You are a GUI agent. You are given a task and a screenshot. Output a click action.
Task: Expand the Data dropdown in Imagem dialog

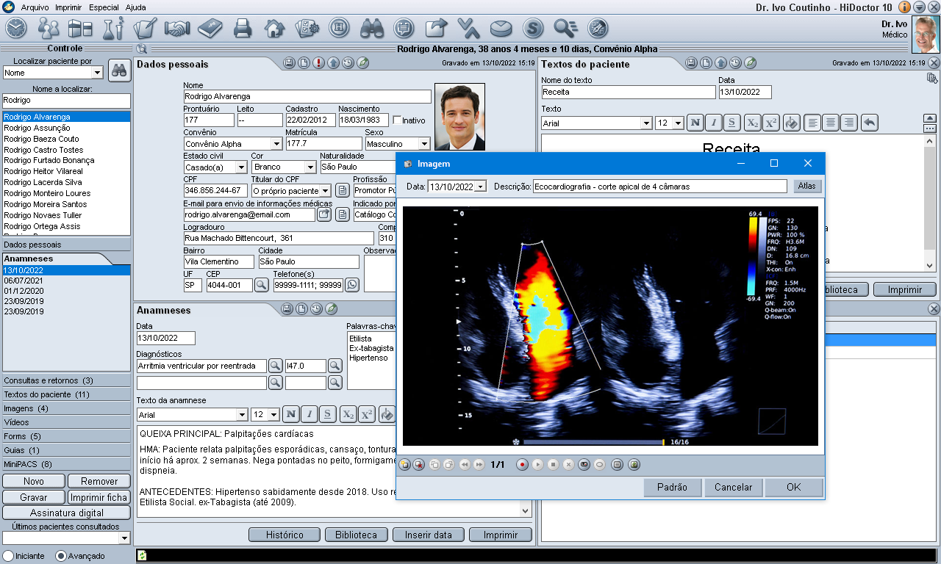point(481,187)
